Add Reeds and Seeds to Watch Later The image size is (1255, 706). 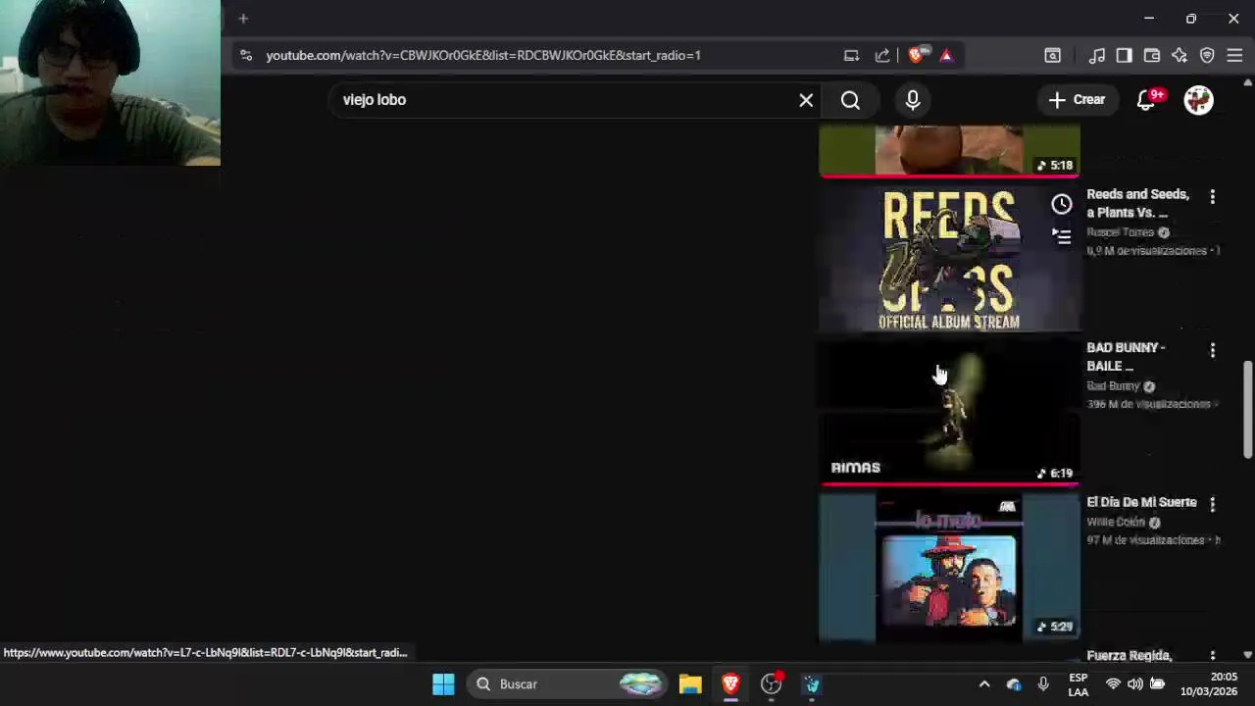click(1062, 204)
